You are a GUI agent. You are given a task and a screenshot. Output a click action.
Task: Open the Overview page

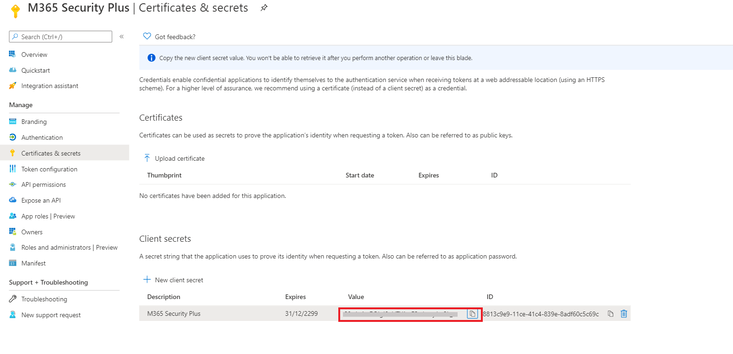pyautogui.click(x=34, y=54)
